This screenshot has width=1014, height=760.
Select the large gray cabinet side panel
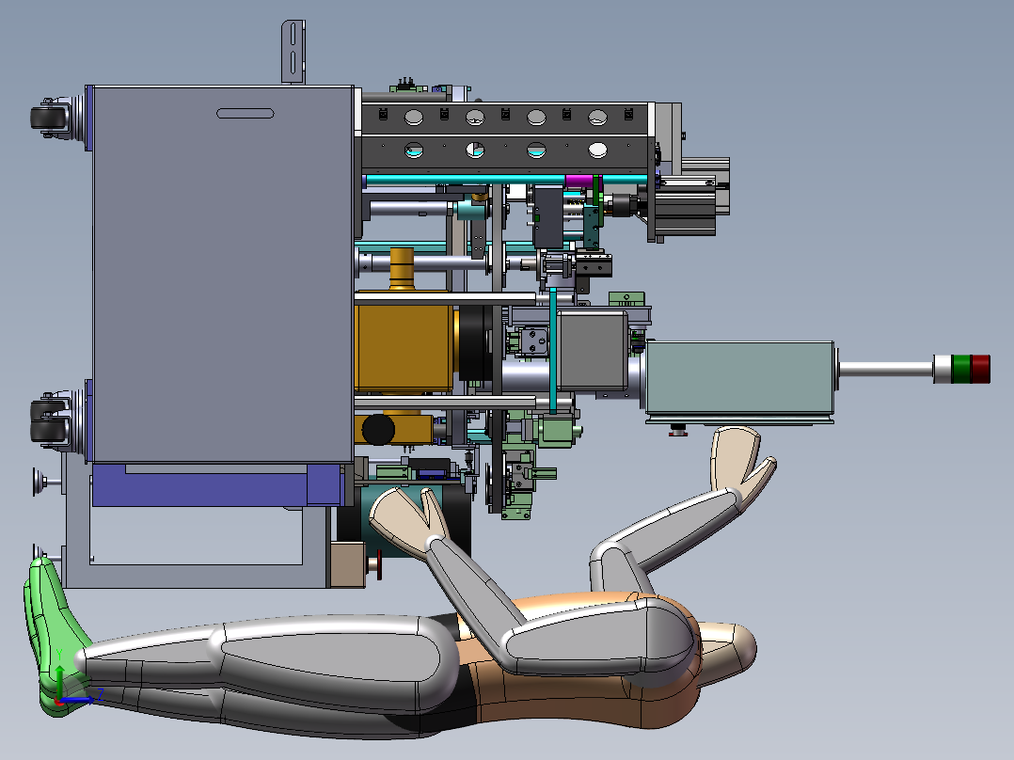pos(223,275)
